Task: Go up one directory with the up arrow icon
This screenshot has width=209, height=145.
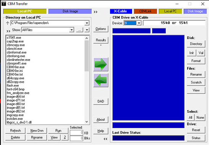Action: point(8,23)
